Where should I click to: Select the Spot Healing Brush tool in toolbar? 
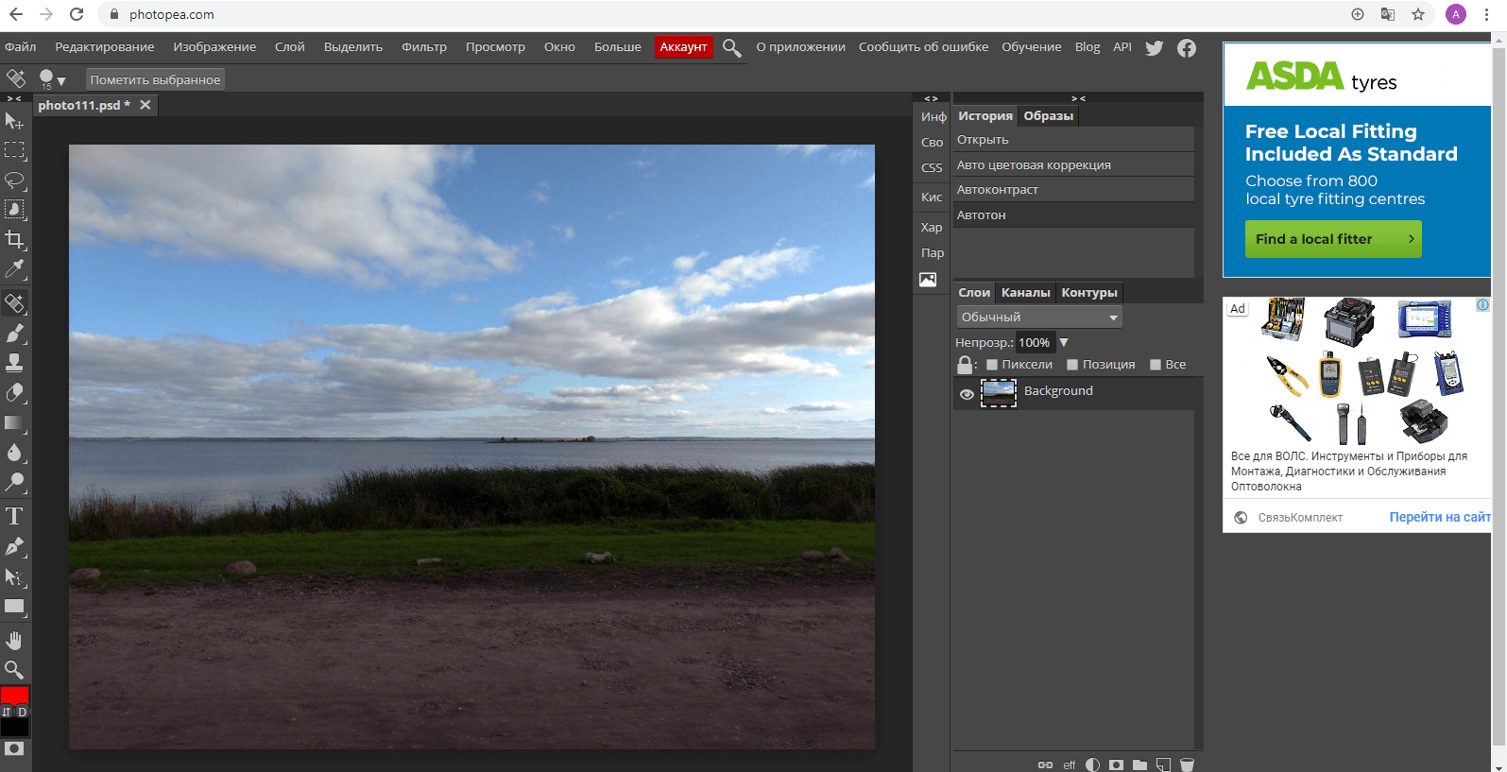14,303
